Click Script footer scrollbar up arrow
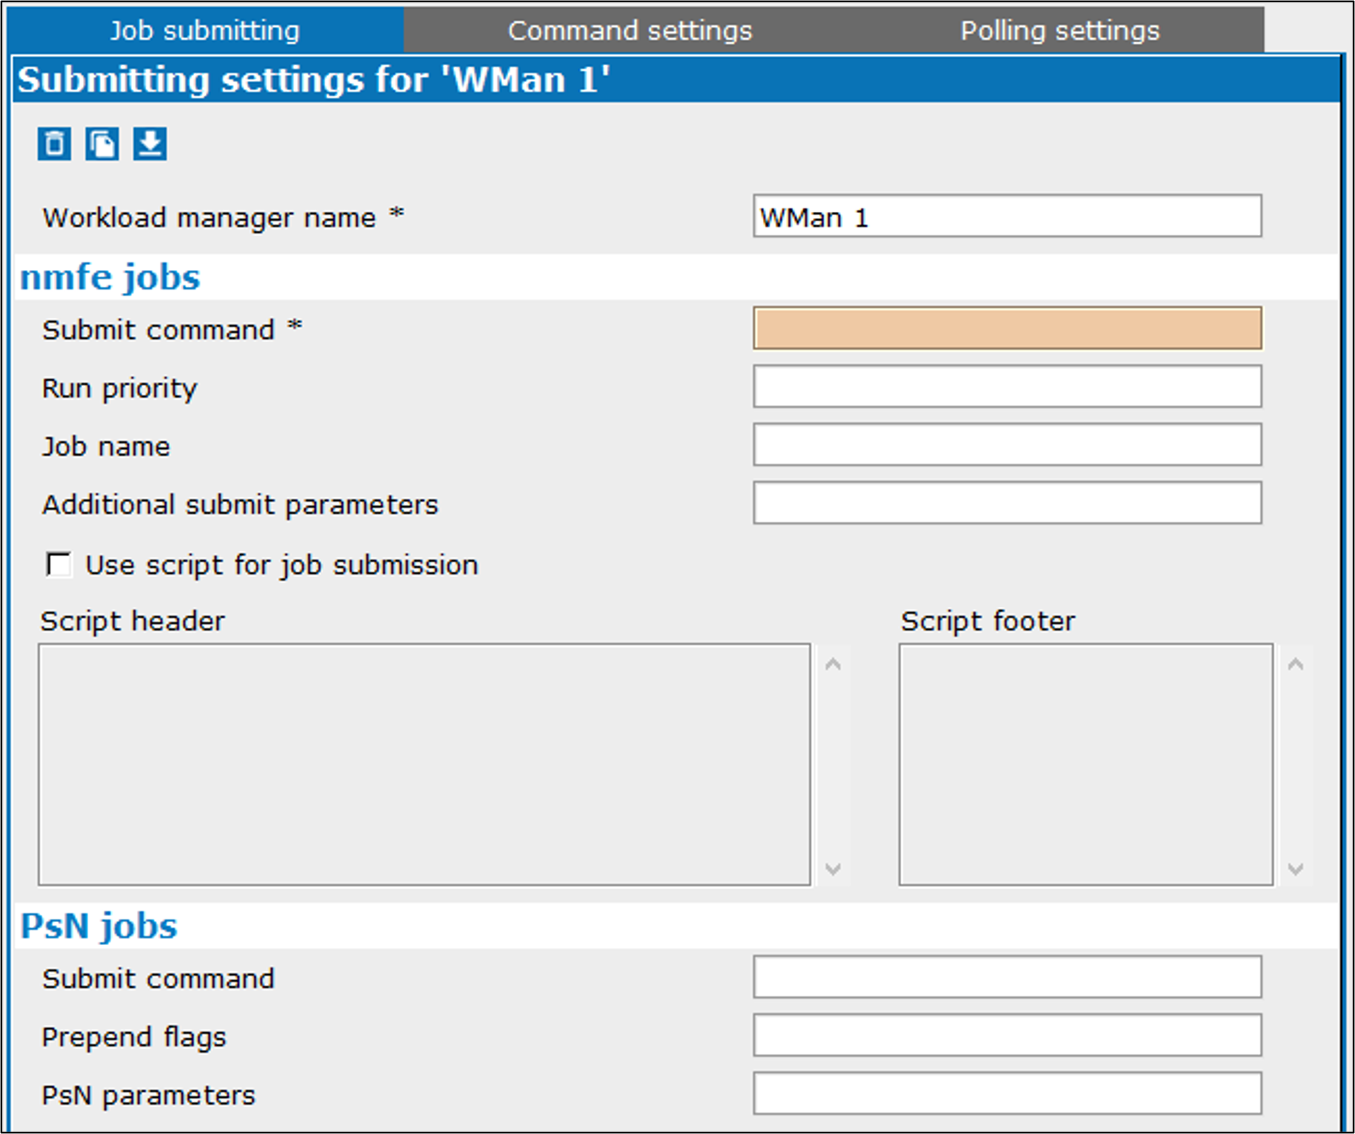1355x1134 pixels. [x=1296, y=664]
